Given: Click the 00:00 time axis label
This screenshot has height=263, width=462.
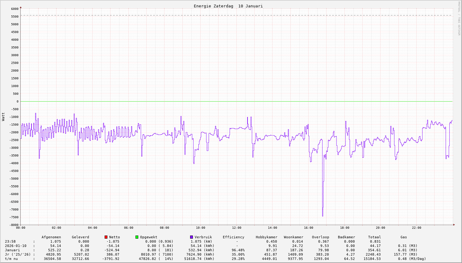Looking at the screenshot, I should [x=21, y=228].
